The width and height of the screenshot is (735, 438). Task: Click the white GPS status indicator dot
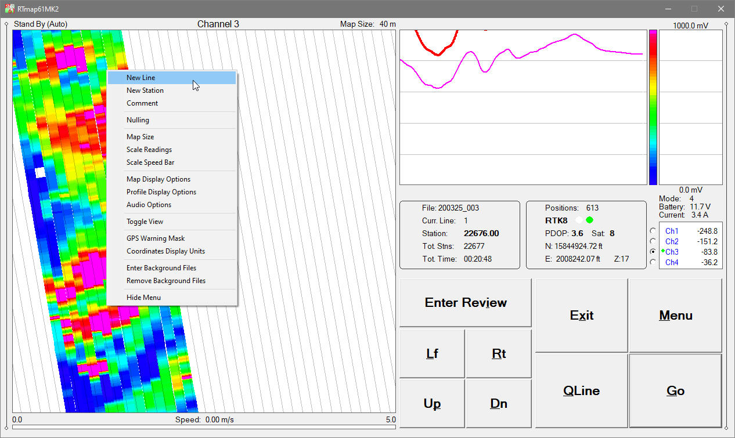point(579,220)
